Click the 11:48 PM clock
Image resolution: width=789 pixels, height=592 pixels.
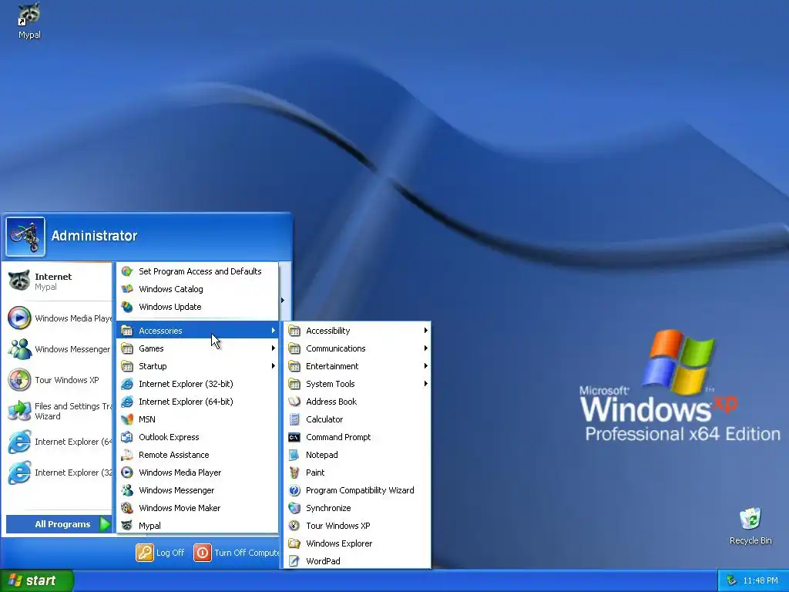click(760, 581)
